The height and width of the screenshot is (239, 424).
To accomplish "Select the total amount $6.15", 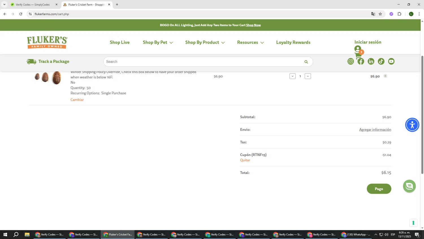I will tap(386, 173).
